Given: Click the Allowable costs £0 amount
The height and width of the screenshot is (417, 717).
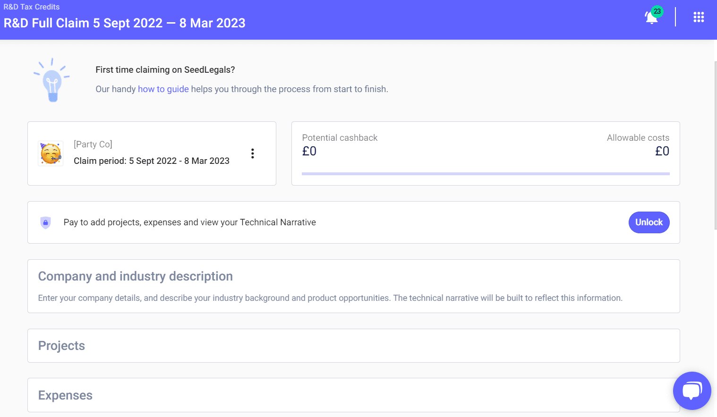Looking at the screenshot, I should (x=662, y=151).
